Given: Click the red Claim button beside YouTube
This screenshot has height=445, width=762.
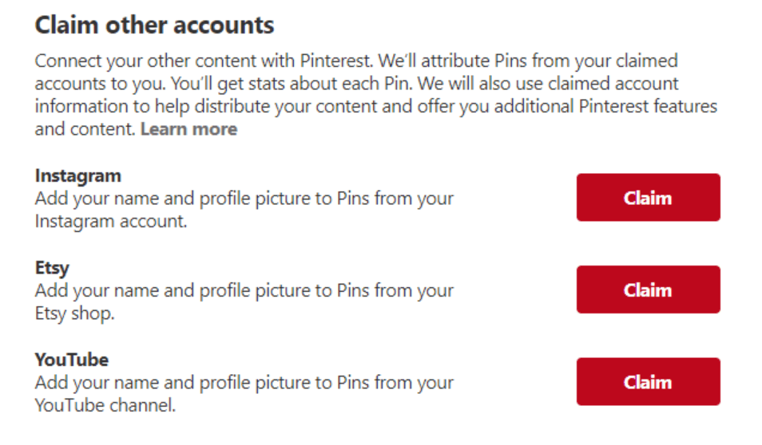Looking at the screenshot, I should point(649,382).
